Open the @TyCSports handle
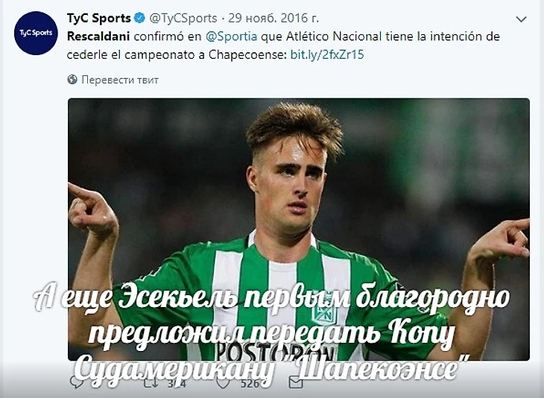The height and width of the screenshot is (398, 544). coord(183,18)
